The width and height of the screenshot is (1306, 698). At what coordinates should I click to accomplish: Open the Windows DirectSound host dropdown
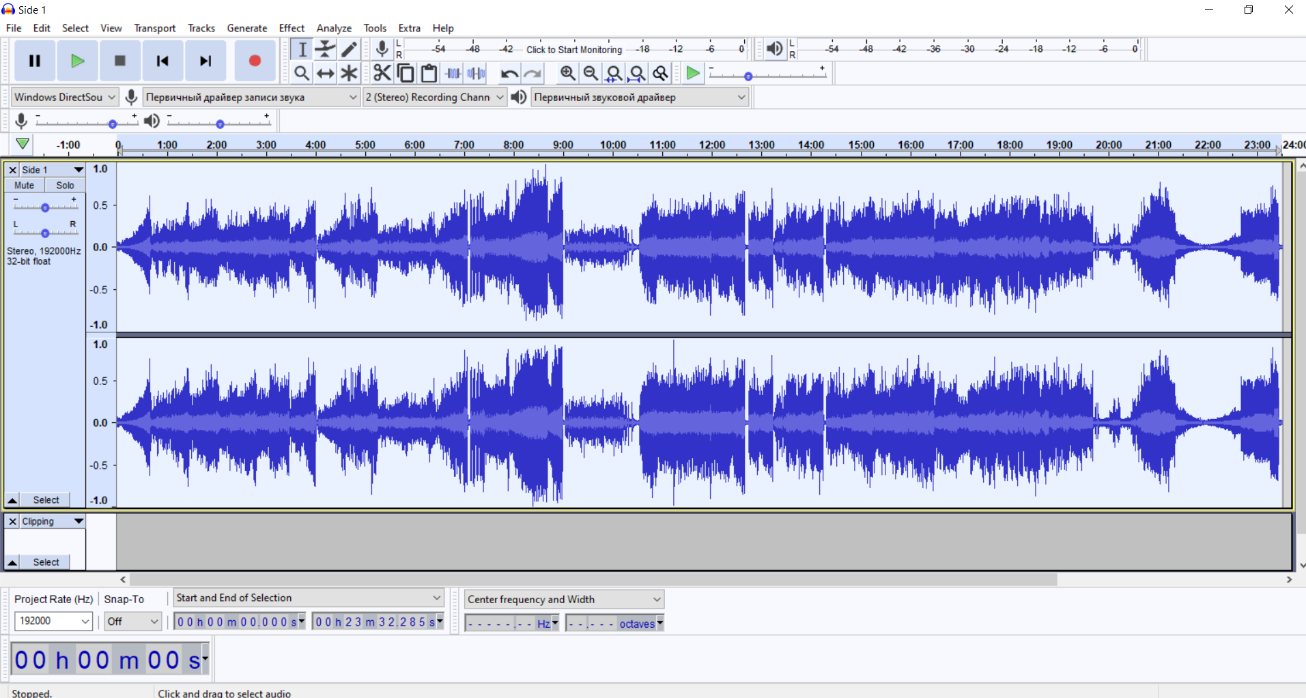(65, 97)
